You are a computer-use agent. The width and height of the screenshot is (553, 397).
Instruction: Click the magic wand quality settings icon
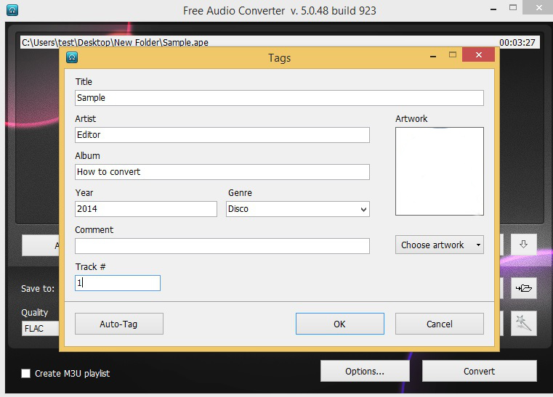524,323
